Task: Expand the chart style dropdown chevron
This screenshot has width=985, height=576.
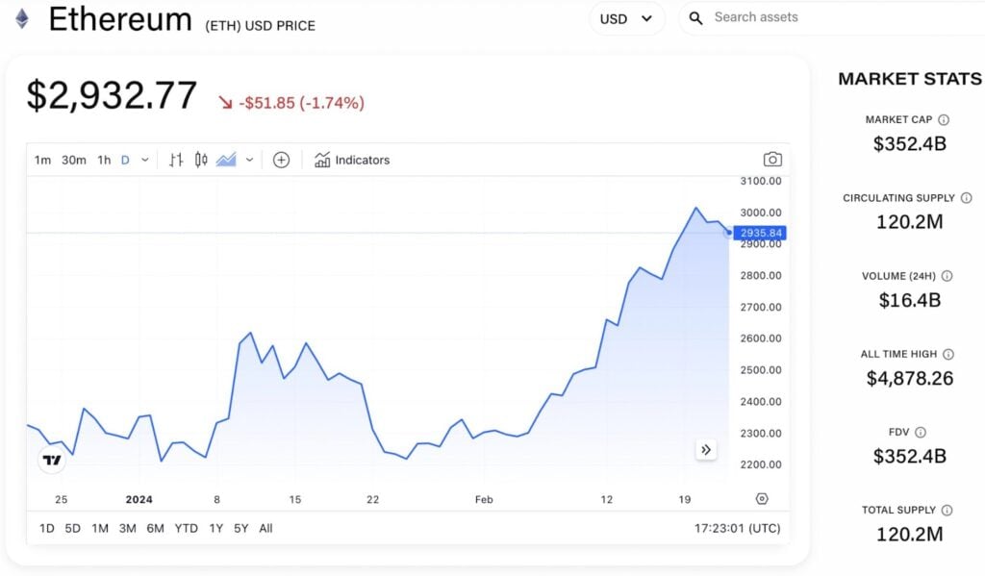Action: click(x=249, y=161)
